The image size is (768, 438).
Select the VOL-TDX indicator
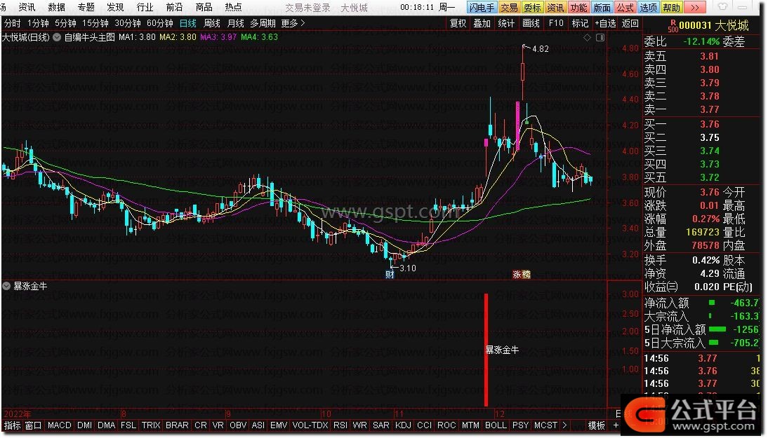[x=310, y=425]
